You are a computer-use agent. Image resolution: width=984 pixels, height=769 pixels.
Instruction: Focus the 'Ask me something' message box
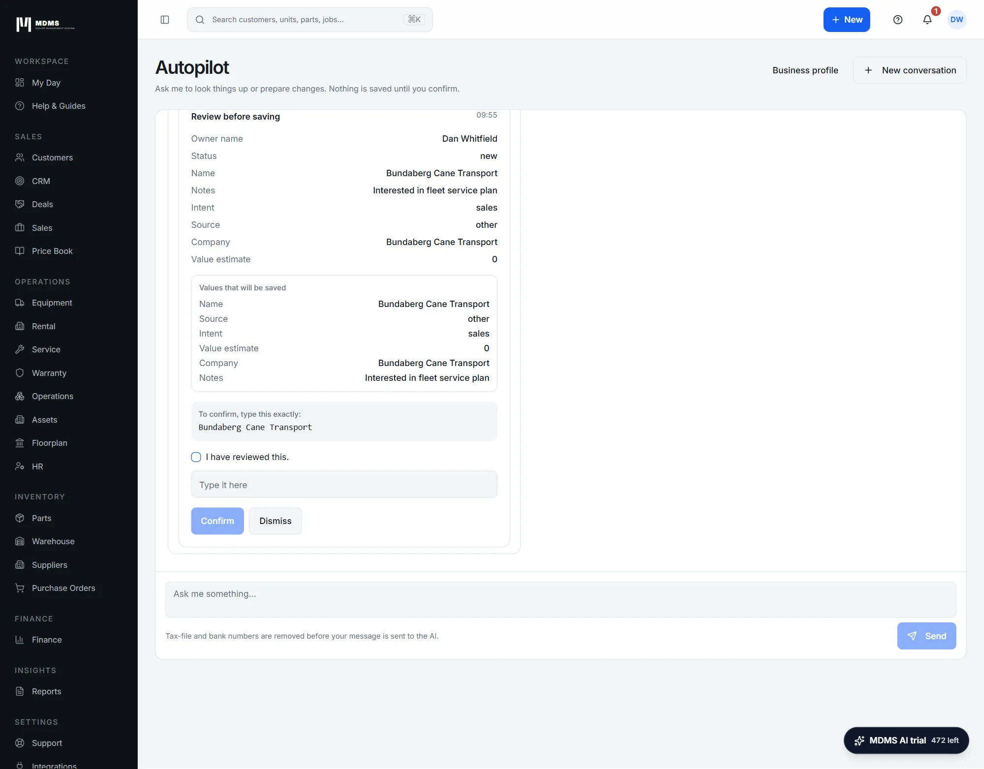560,600
